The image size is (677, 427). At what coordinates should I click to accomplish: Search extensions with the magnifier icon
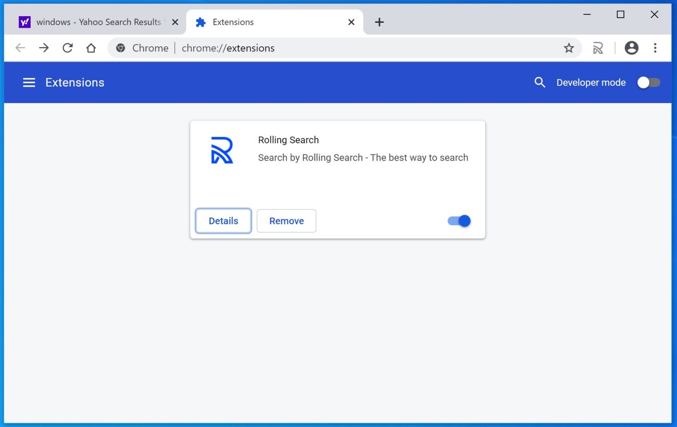(x=539, y=82)
